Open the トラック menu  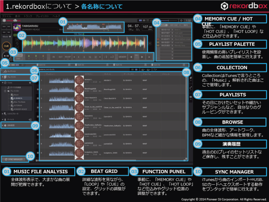(28, 16)
